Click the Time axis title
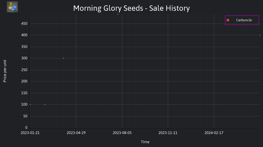 (x=145, y=142)
